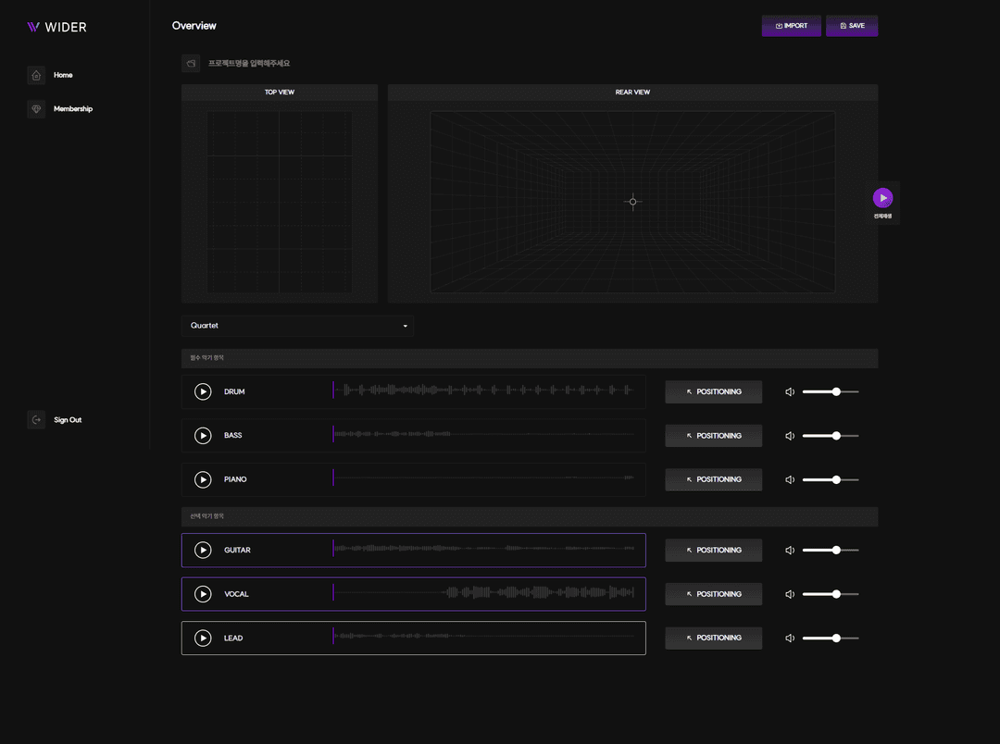Click the IMPORT button

pos(791,26)
